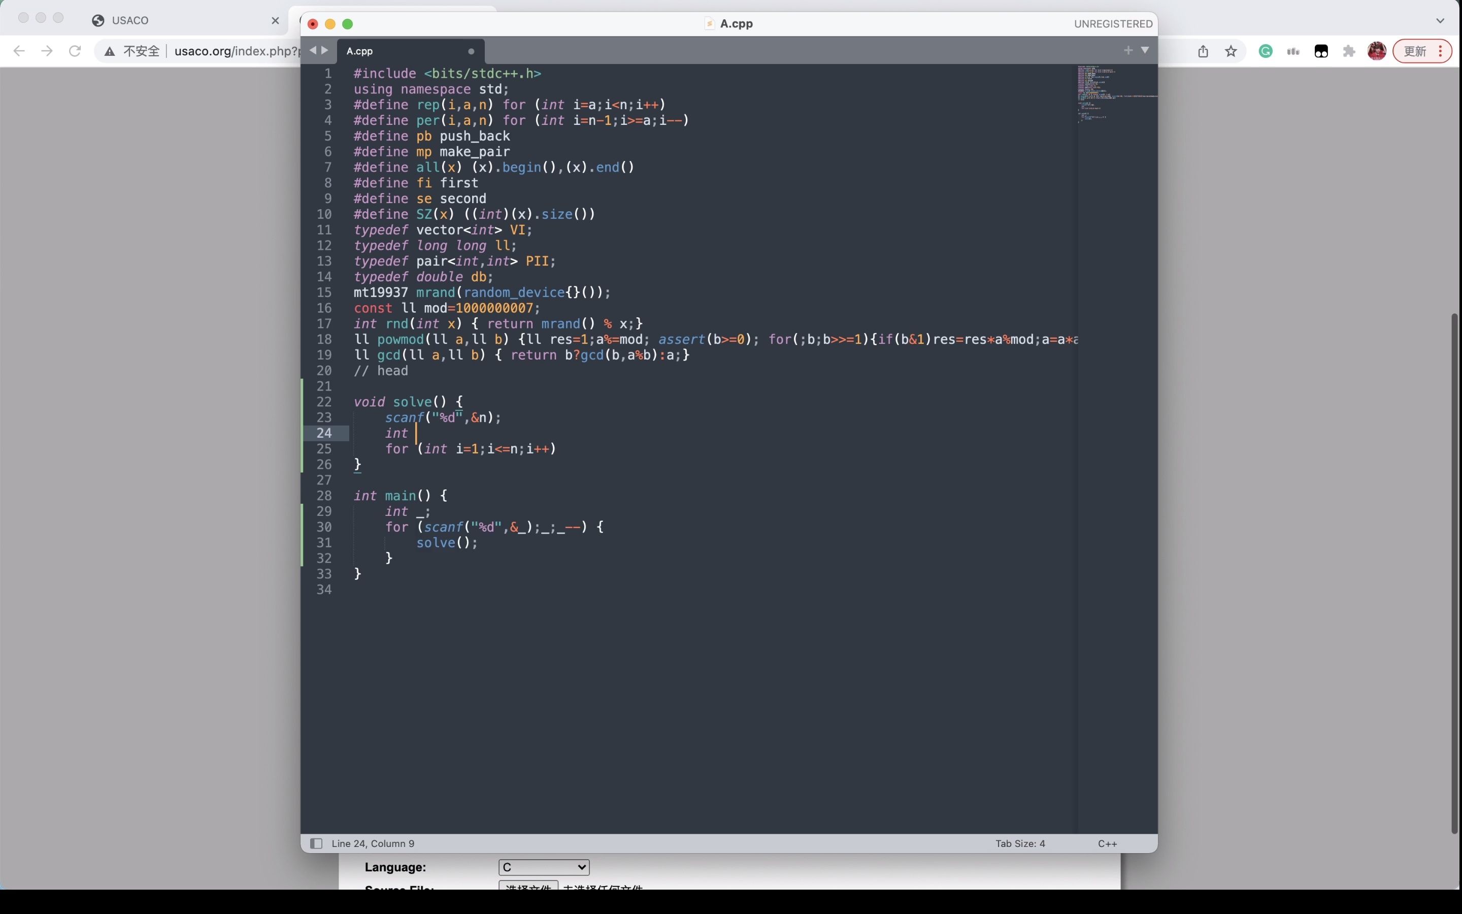1462x914 pixels.
Task: Click 'int main() {' on line 28
Action: pyautogui.click(x=401, y=496)
